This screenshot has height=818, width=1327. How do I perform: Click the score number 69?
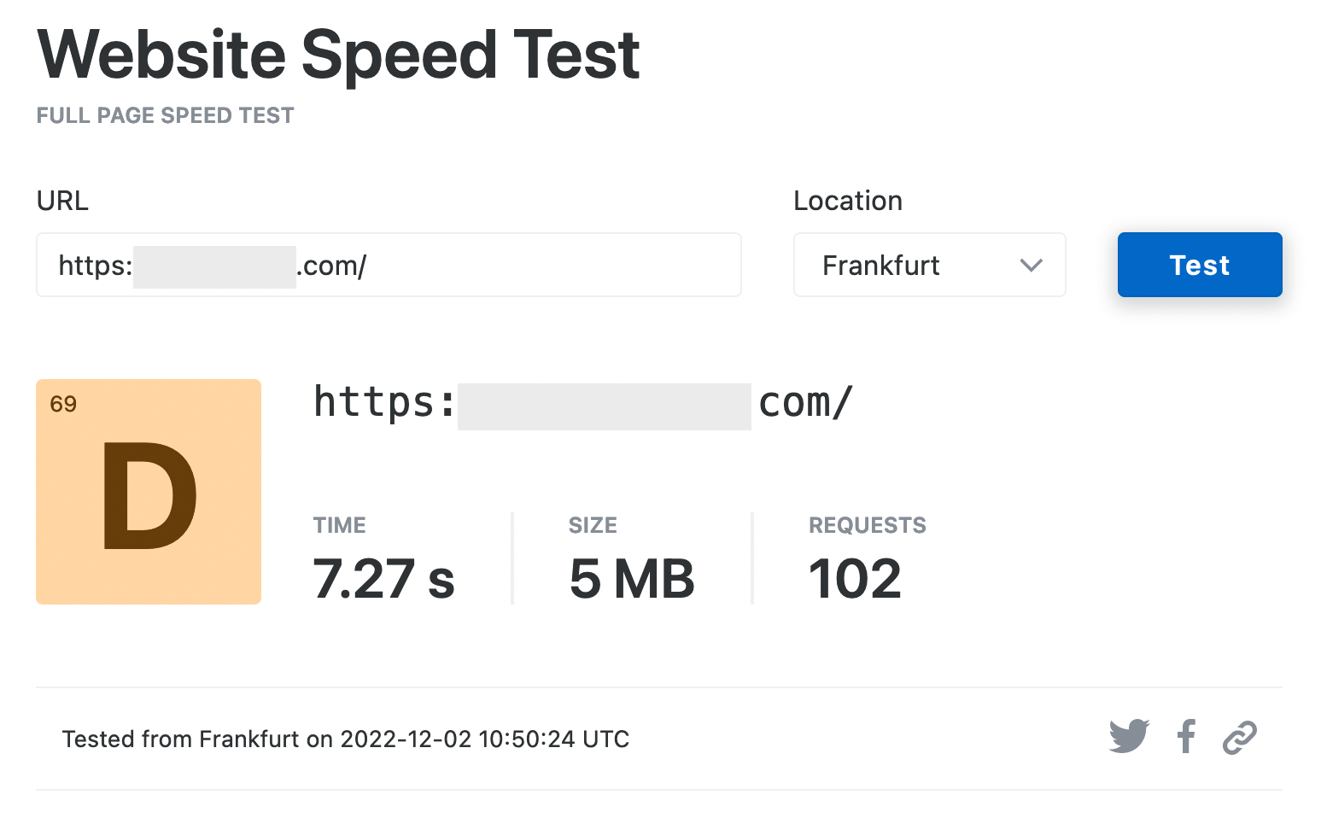point(65,403)
